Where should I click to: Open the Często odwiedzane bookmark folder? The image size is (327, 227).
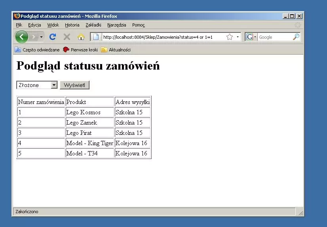[x=37, y=50]
